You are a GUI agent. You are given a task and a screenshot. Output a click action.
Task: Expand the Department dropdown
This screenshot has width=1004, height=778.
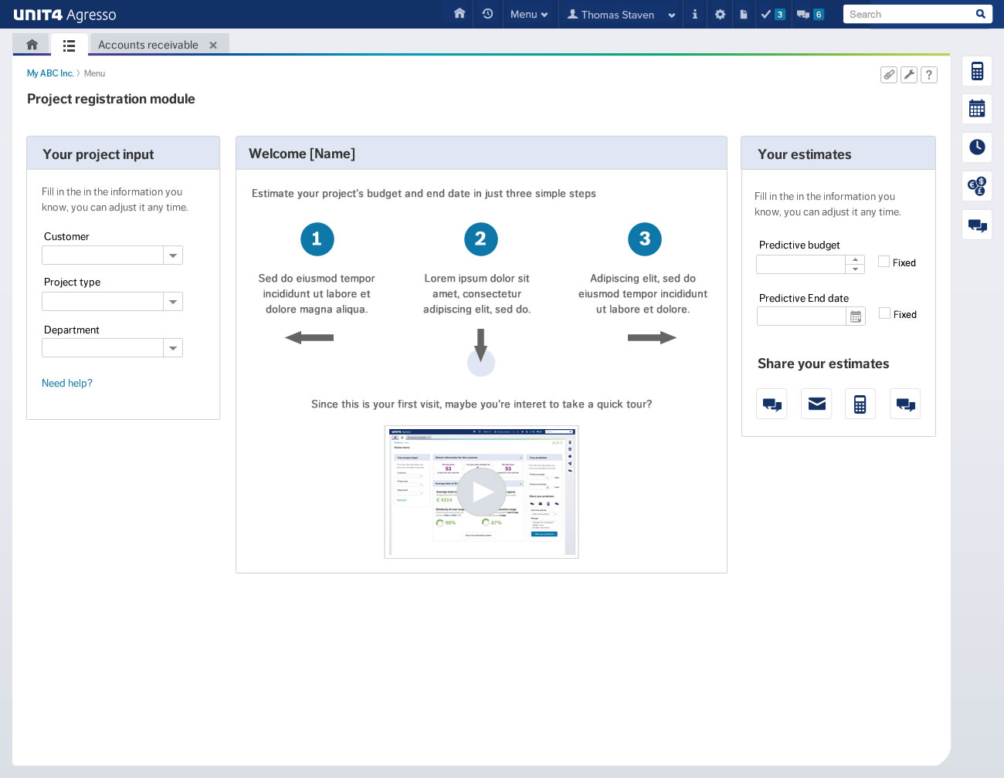[x=173, y=348]
